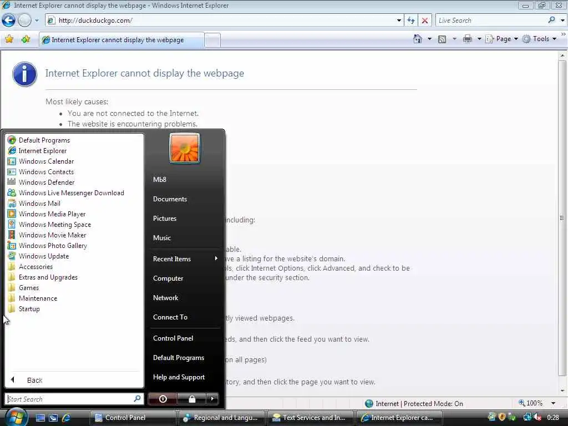Open Help and Support
Screen dimensions: 568x426
tap(185, 377)
